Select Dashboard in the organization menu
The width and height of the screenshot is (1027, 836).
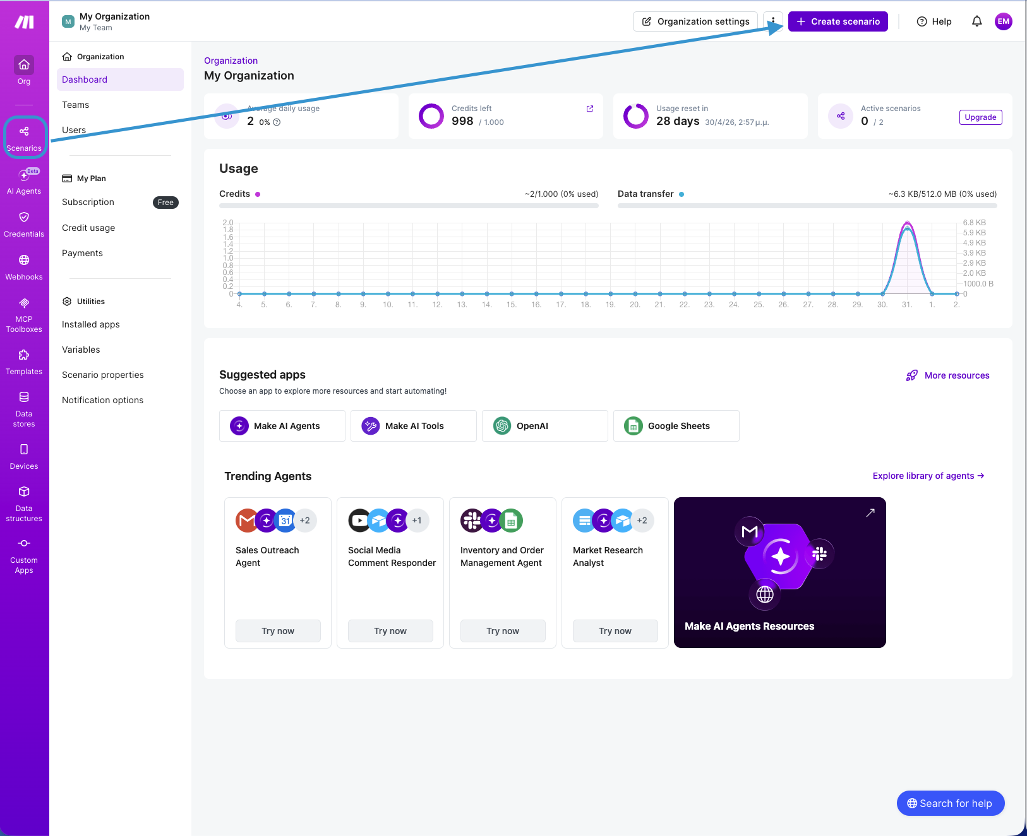[120, 79]
